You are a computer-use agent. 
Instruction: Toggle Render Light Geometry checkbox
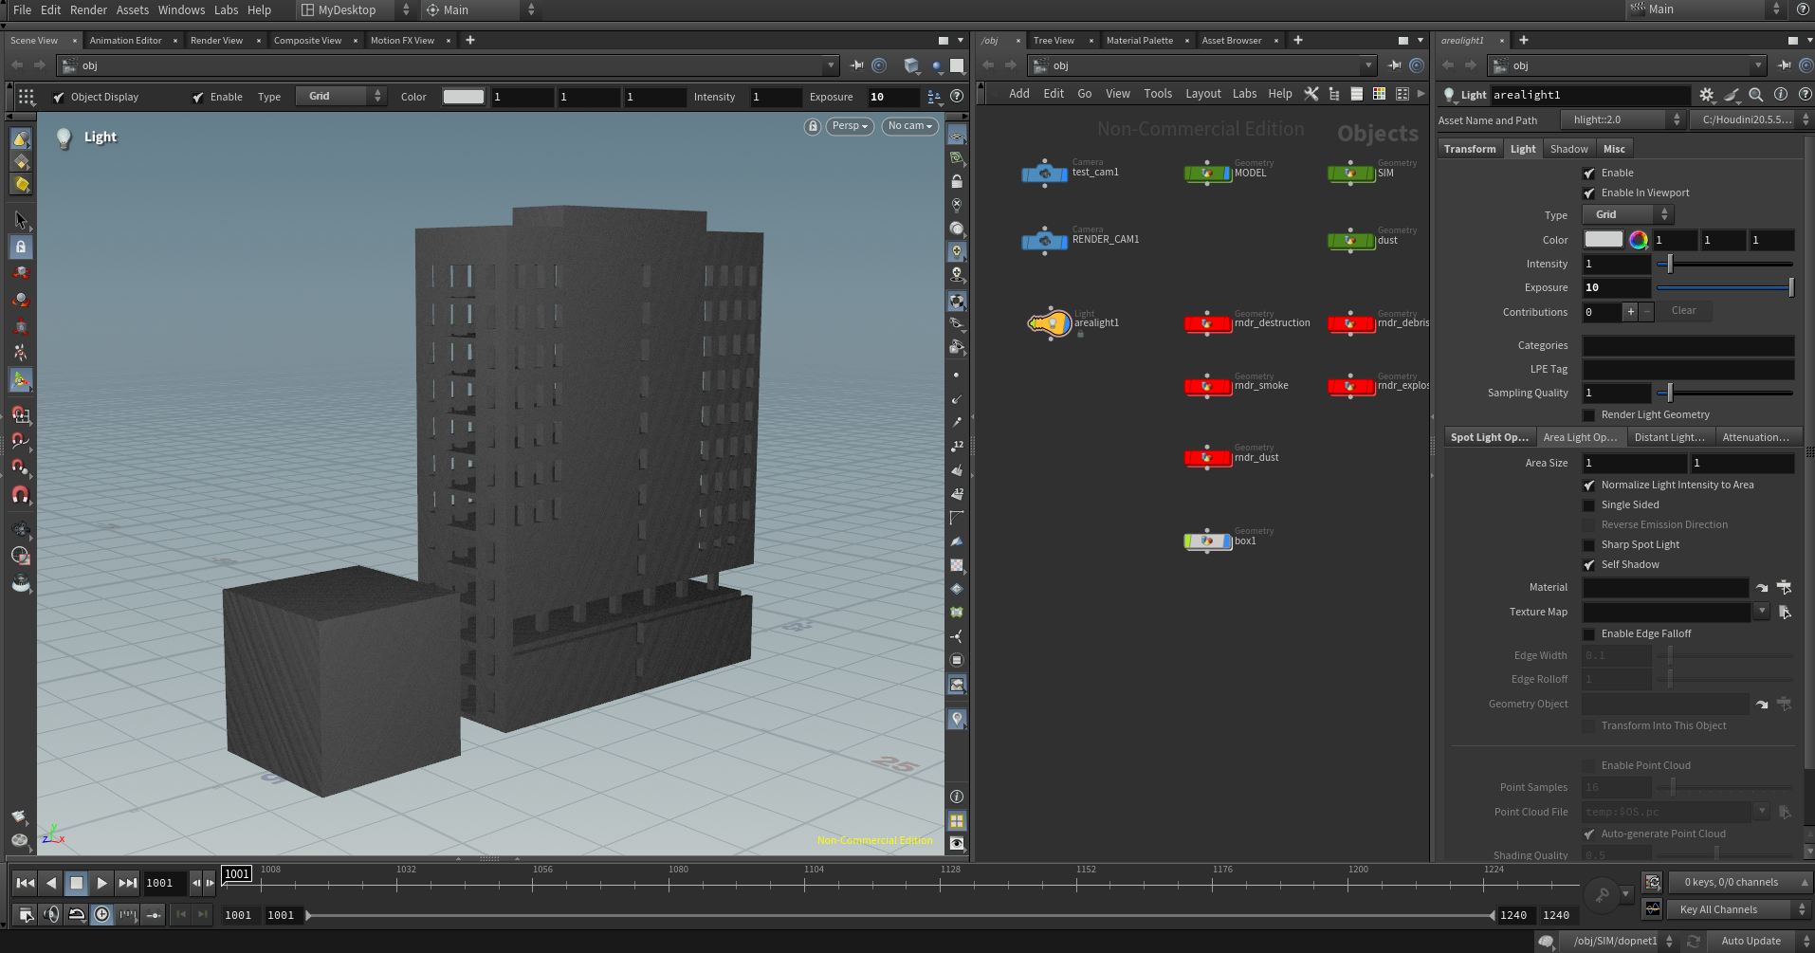pyautogui.click(x=1589, y=415)
